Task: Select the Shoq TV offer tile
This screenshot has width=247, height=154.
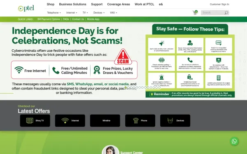Action: [35, 120]
